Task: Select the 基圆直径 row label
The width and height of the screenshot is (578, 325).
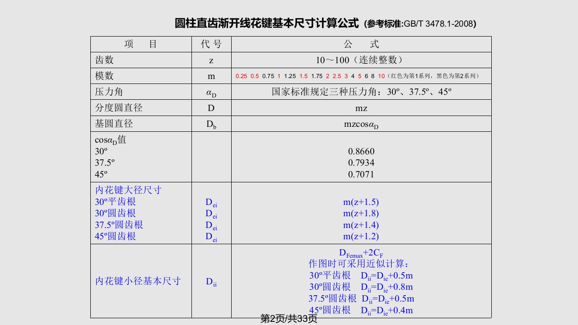Action: (114, 124)
